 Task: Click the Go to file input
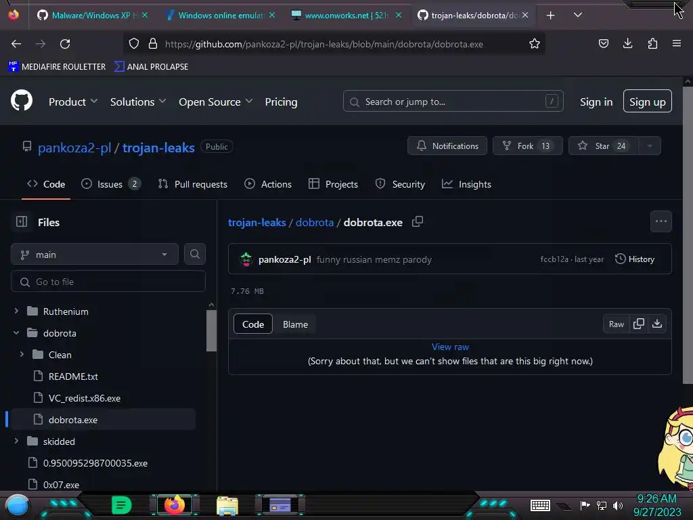point(108,282)
